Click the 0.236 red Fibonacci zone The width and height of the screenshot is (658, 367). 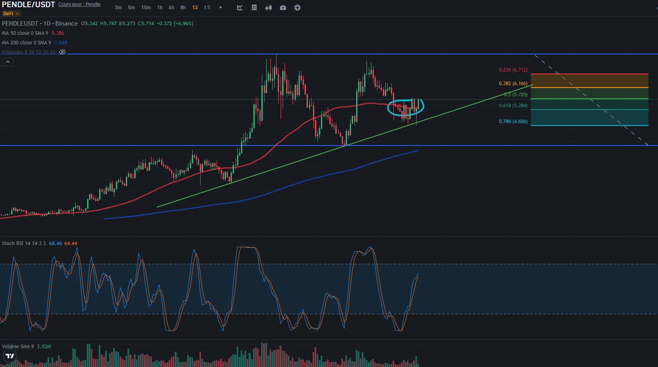tap(589, 81)
